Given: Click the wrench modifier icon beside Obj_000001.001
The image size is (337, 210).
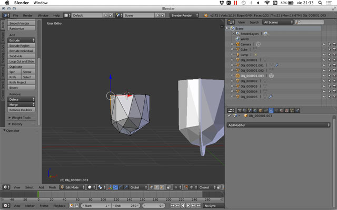Looking at the screenshot, I should 277,65.
